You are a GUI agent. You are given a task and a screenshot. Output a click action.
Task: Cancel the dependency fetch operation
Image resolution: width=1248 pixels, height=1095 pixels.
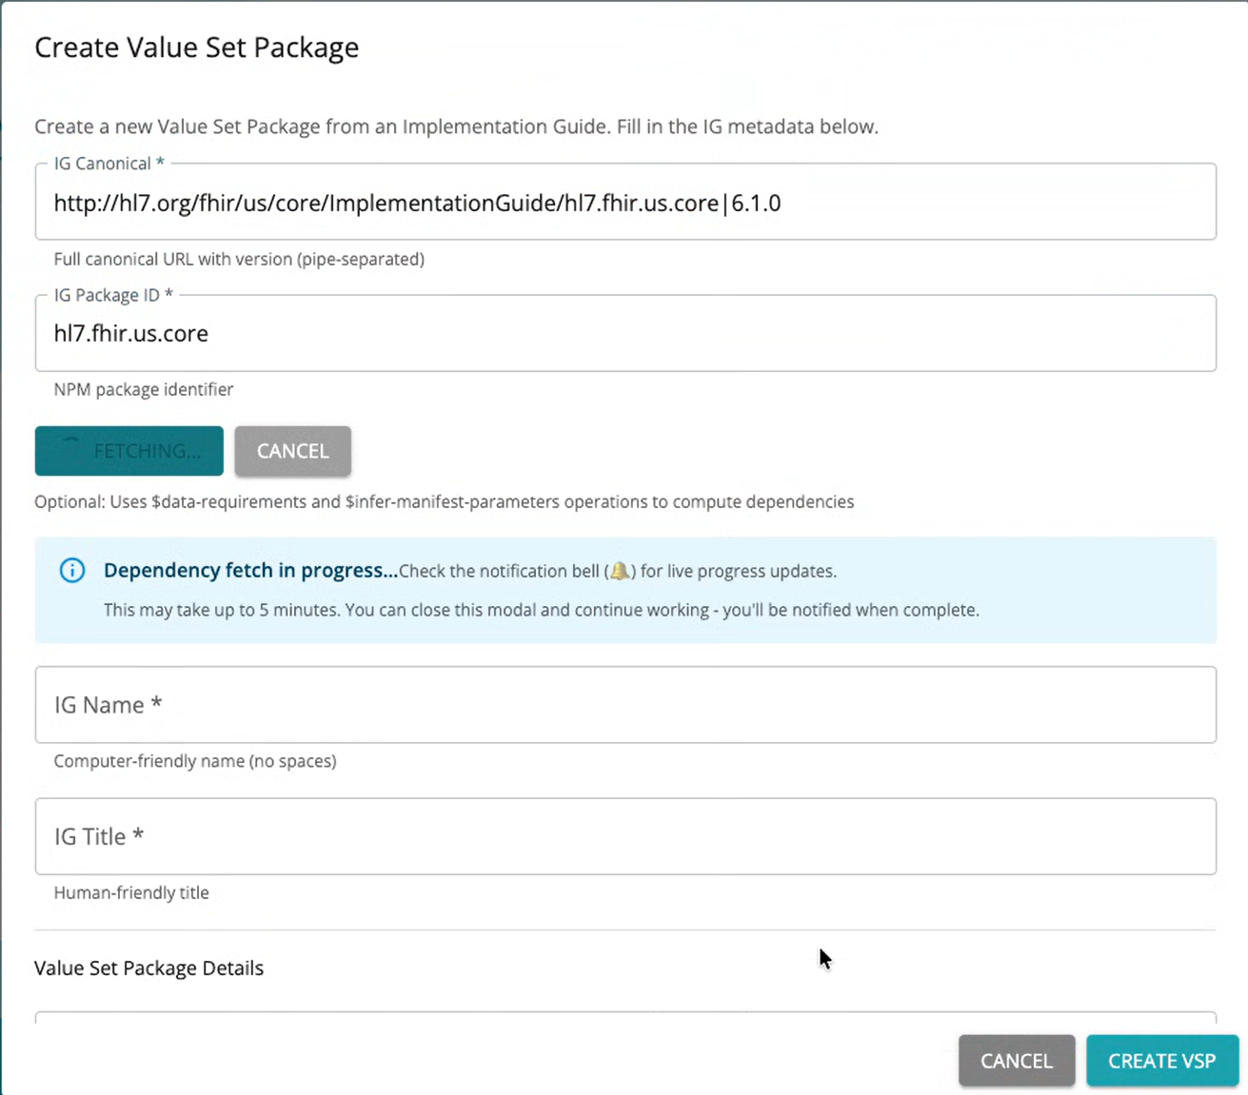point(292,451)
